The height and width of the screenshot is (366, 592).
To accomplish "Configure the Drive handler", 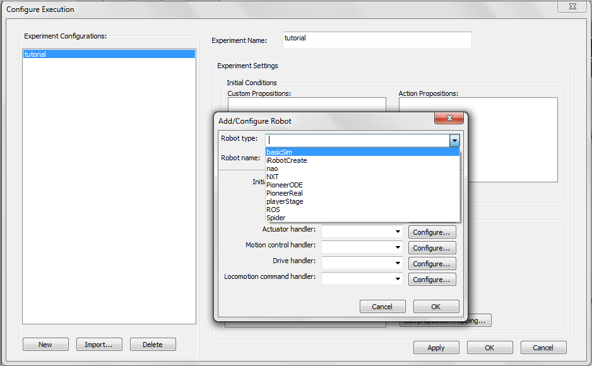I will (432, 264).
